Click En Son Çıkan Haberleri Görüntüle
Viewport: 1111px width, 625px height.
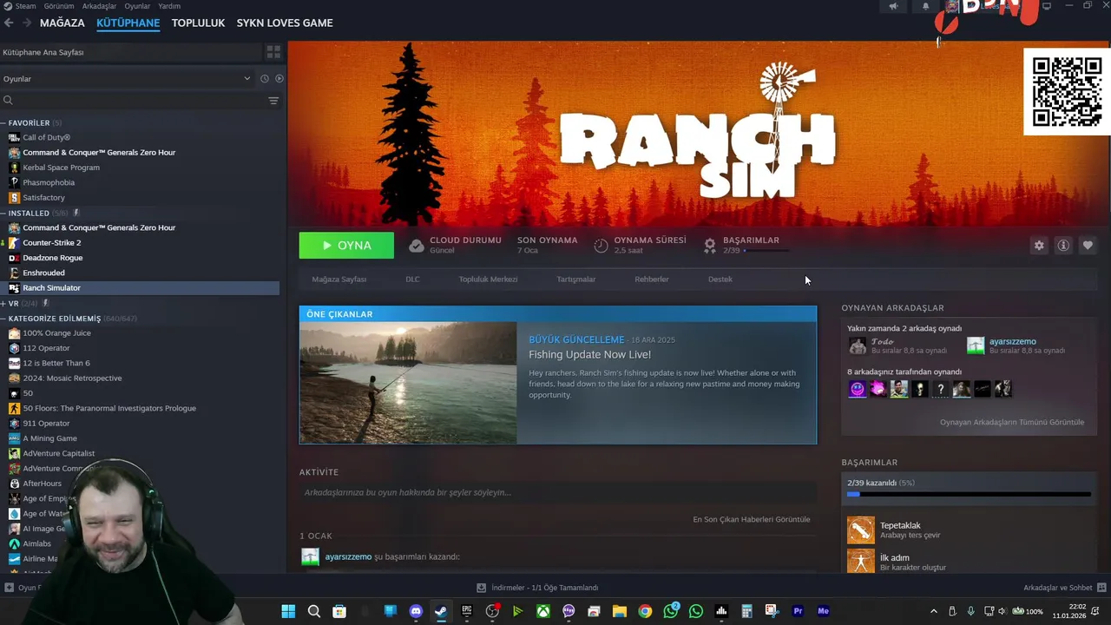[x=752, y=520]
